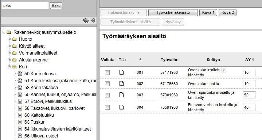The height and width of the screenshot is (140, 262).
Task: Select the checkbox for Oven apurunko row
Action: tap(107, 95)
